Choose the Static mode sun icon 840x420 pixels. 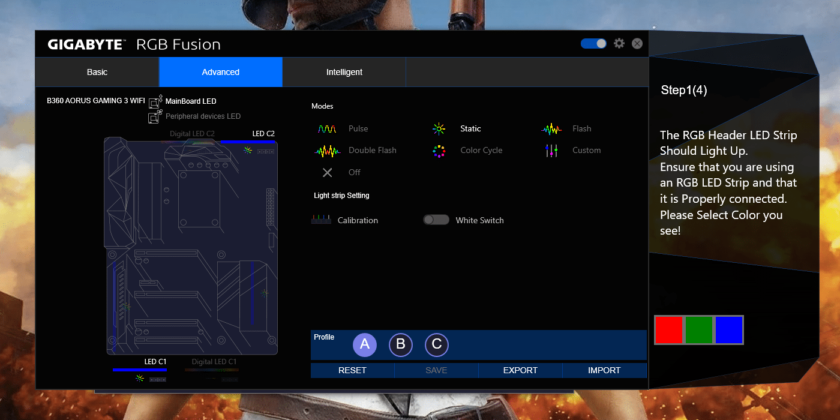[439, 129]
